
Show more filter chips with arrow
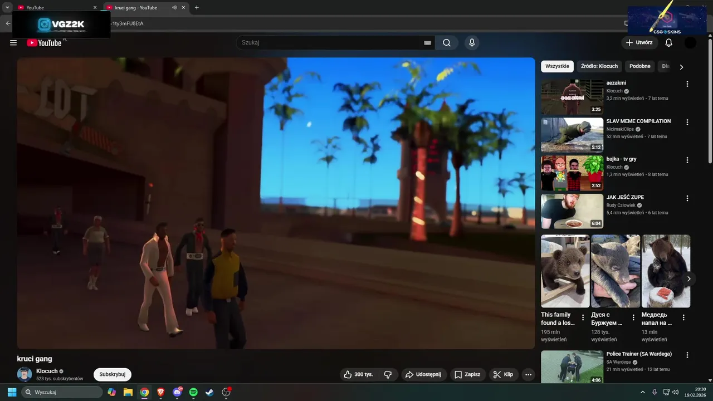click(681, 67)
